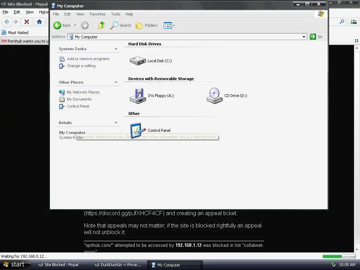Open the Help menu
The height and width of the screenshot is (270, 360).
tap(129, 14)
